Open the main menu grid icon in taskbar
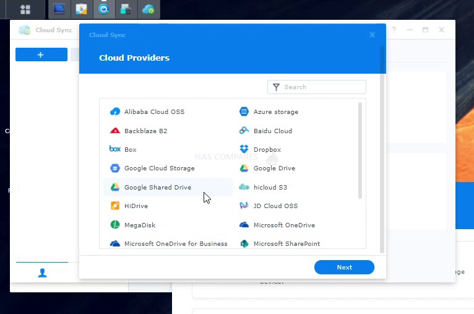The image size is (474, 314). point(25,10)
